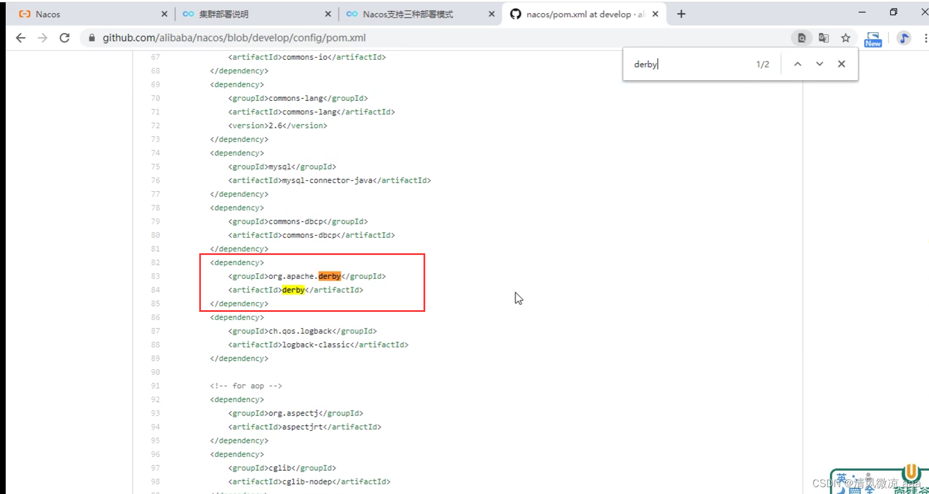Restore down the Chrome window
The height and width of the screenshot is (494, 929).
pos(893,12)
